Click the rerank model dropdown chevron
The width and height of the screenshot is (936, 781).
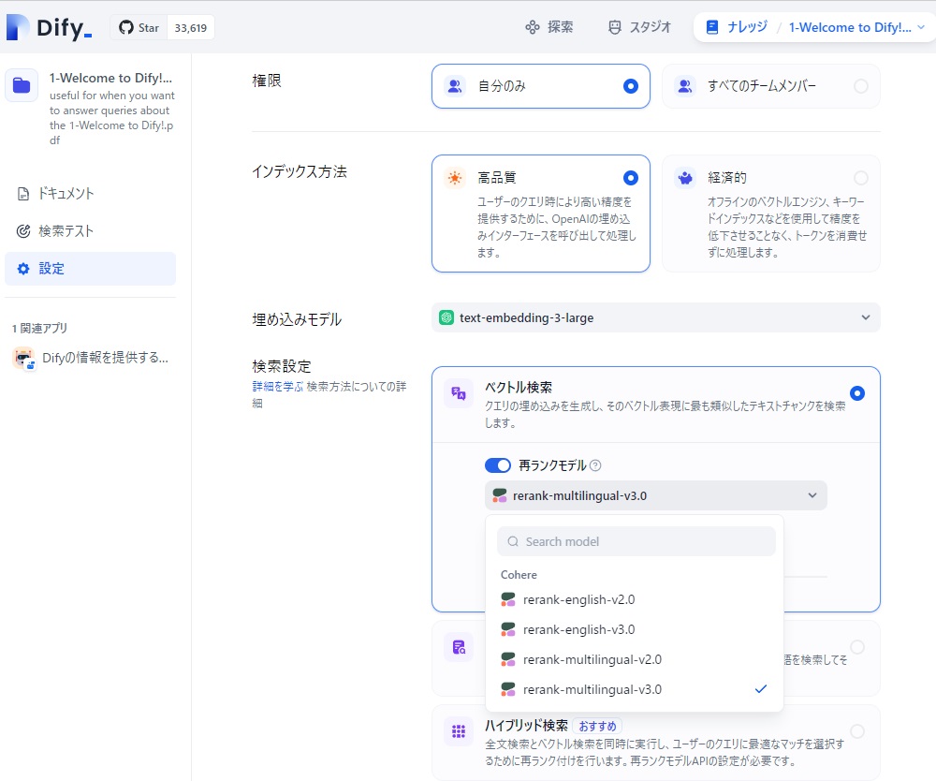pyautogui.click(x=812, y=495)
